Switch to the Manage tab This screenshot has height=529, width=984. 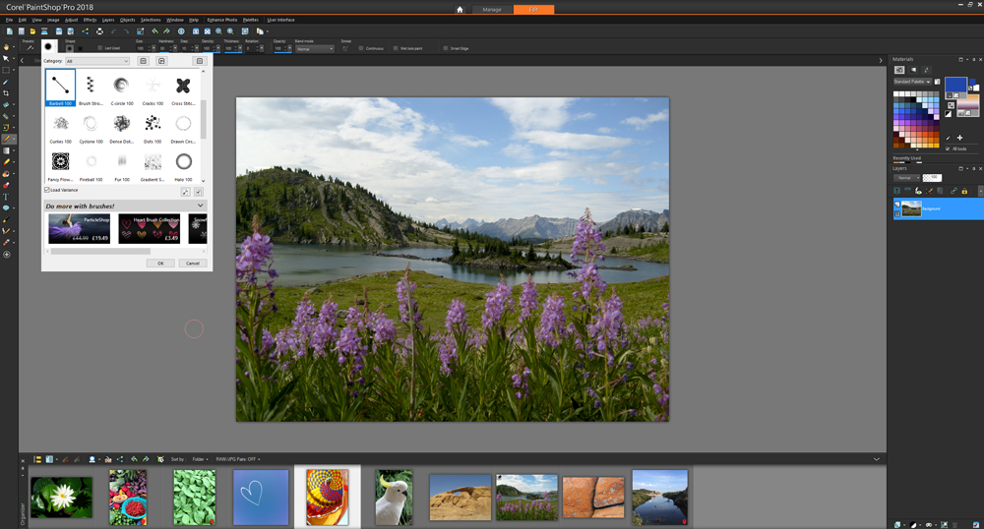tap(492, 10)
